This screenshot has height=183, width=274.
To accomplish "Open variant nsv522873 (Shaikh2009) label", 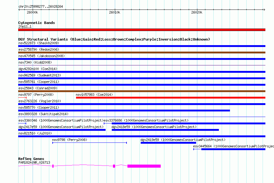I will point(39,43).
